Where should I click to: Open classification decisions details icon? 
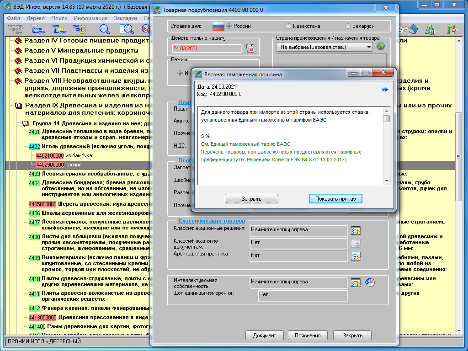356,230
